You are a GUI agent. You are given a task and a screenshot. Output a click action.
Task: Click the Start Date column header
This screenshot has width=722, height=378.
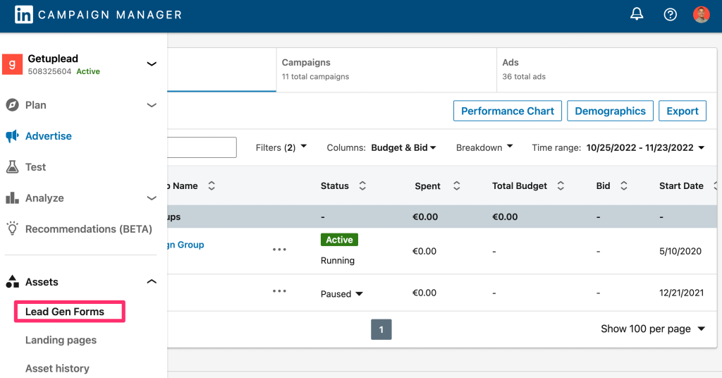pos(681,185)
